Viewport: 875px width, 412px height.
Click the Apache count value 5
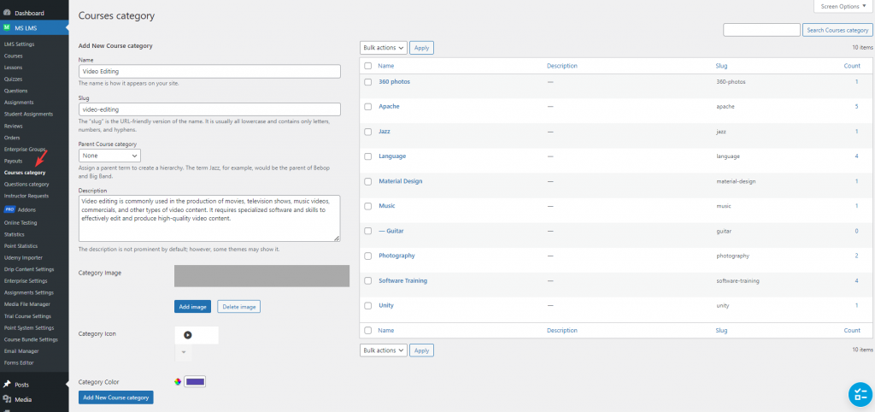pyautogui.click(x=856, y=107)
